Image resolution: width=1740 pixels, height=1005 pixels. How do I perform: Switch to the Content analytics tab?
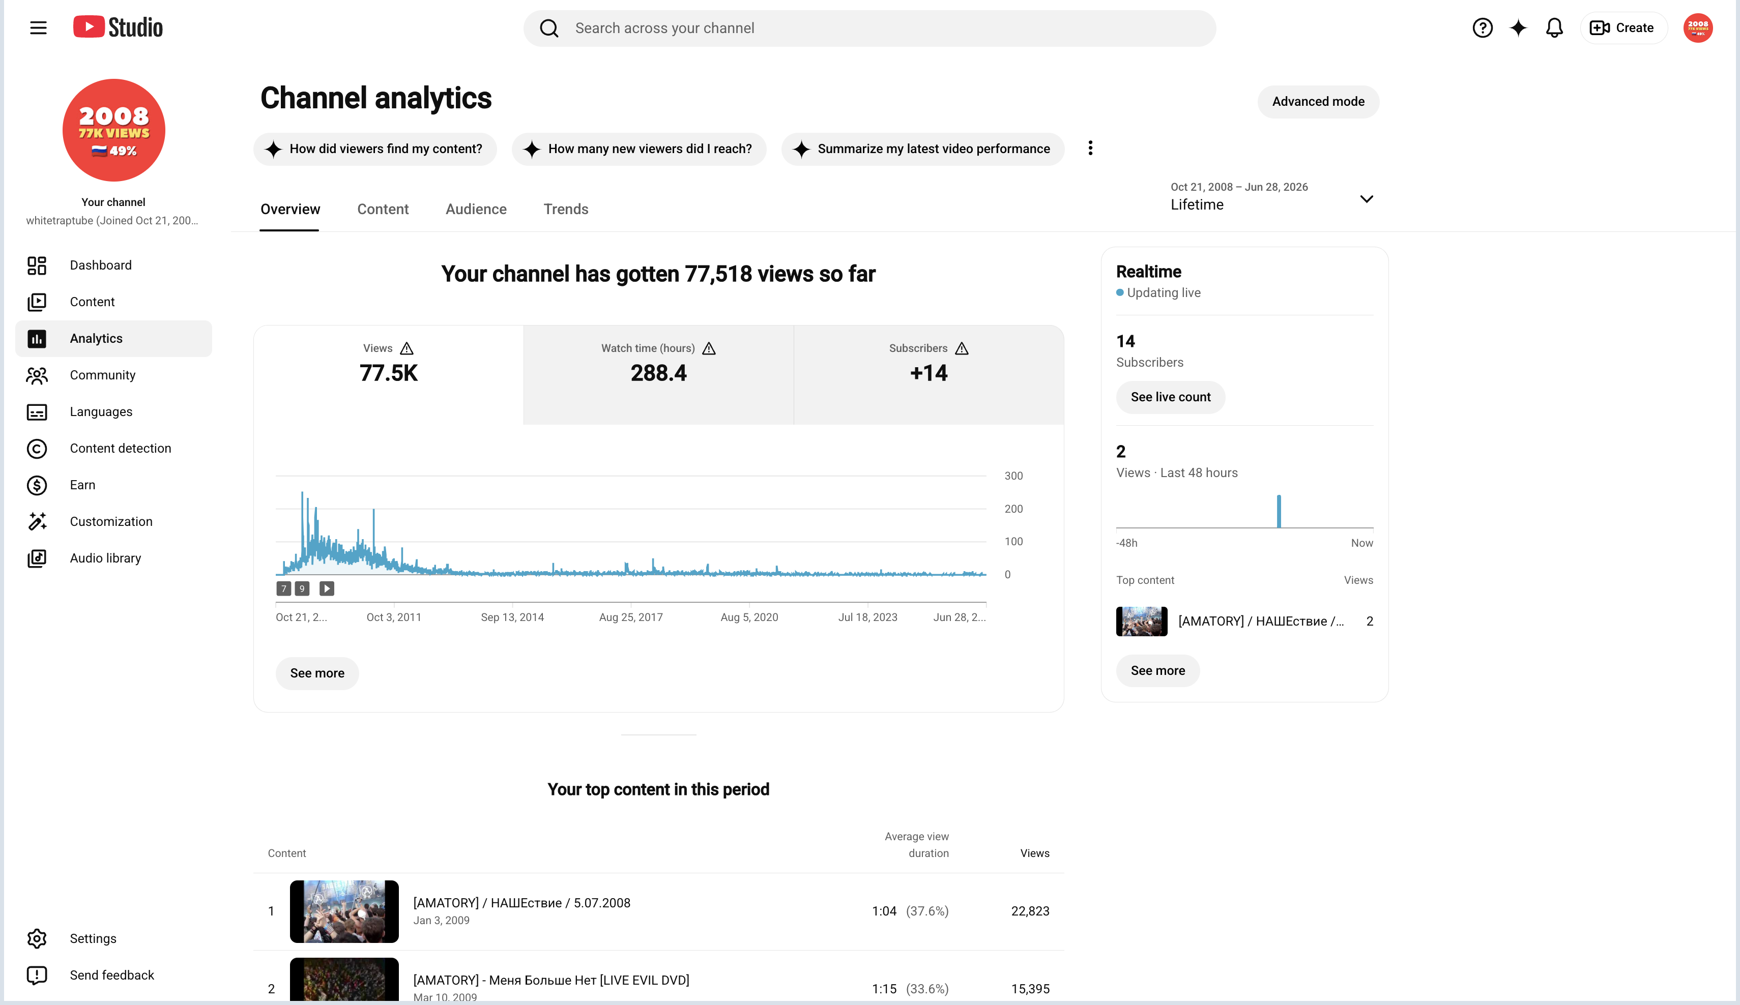(x=383, y=209)
